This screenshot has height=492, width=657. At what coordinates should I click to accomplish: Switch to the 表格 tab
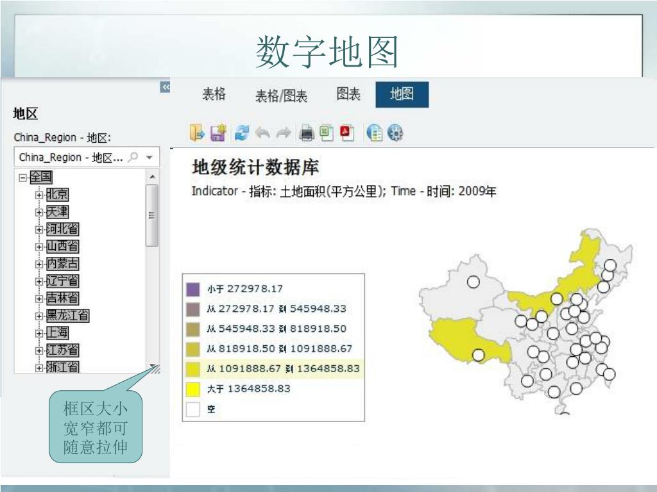pos(214,94)
